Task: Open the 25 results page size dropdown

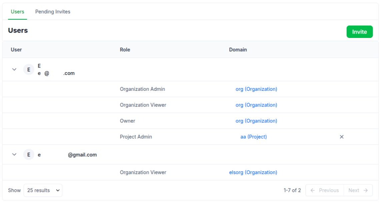Action: tap(43, 190)
